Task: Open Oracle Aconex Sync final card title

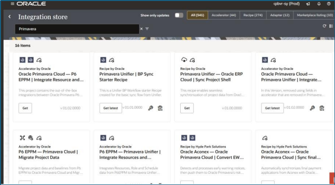Action: pyautogui.click(x=291, y=155)
